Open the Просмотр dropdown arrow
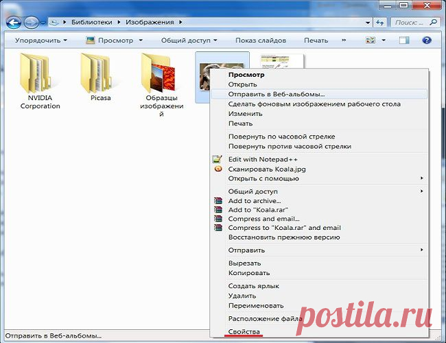This screenshot has height=343, width=446. tap(141, 40)
